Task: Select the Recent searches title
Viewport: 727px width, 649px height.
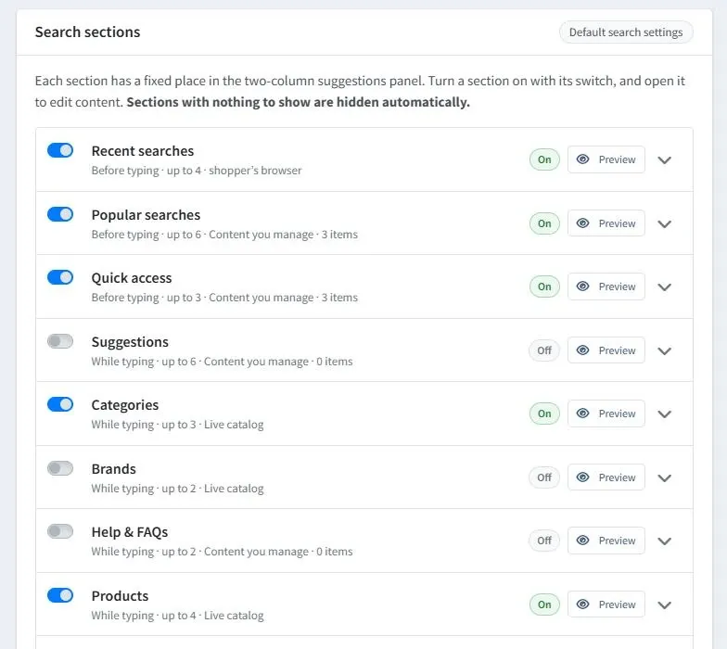Action: pyautogui.click(x=143, y=151)
